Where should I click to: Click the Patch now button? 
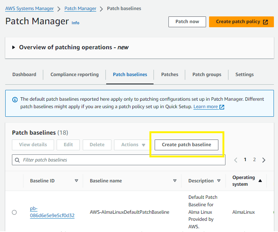coord(187,22)
